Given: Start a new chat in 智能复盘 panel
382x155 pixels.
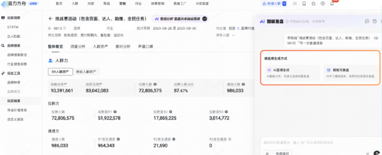Looking at the screenshot, I should 367,22.
